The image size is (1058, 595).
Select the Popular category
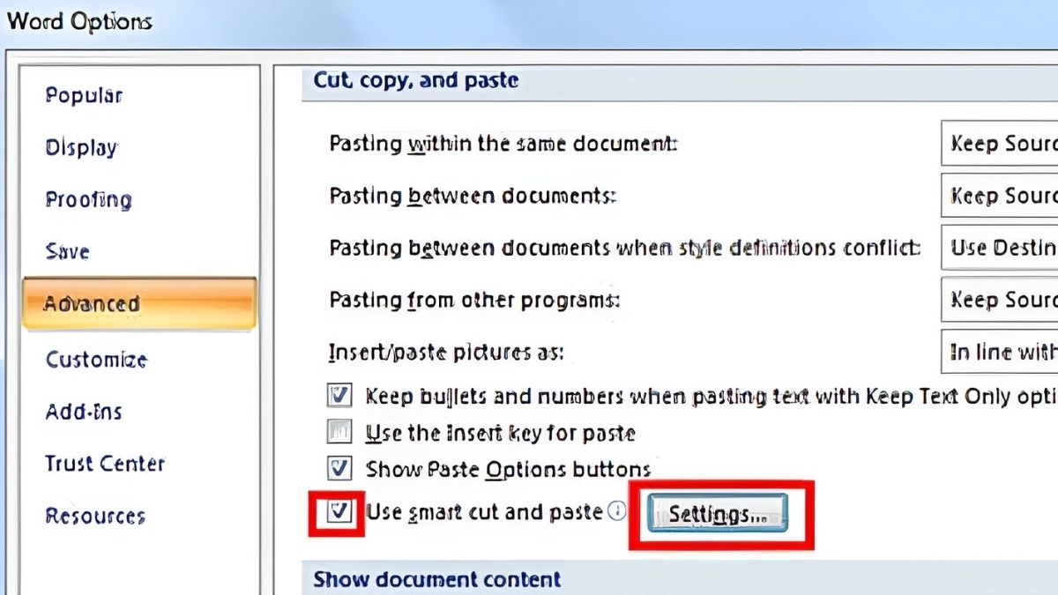pyautogui.click(x=84, y=95)
